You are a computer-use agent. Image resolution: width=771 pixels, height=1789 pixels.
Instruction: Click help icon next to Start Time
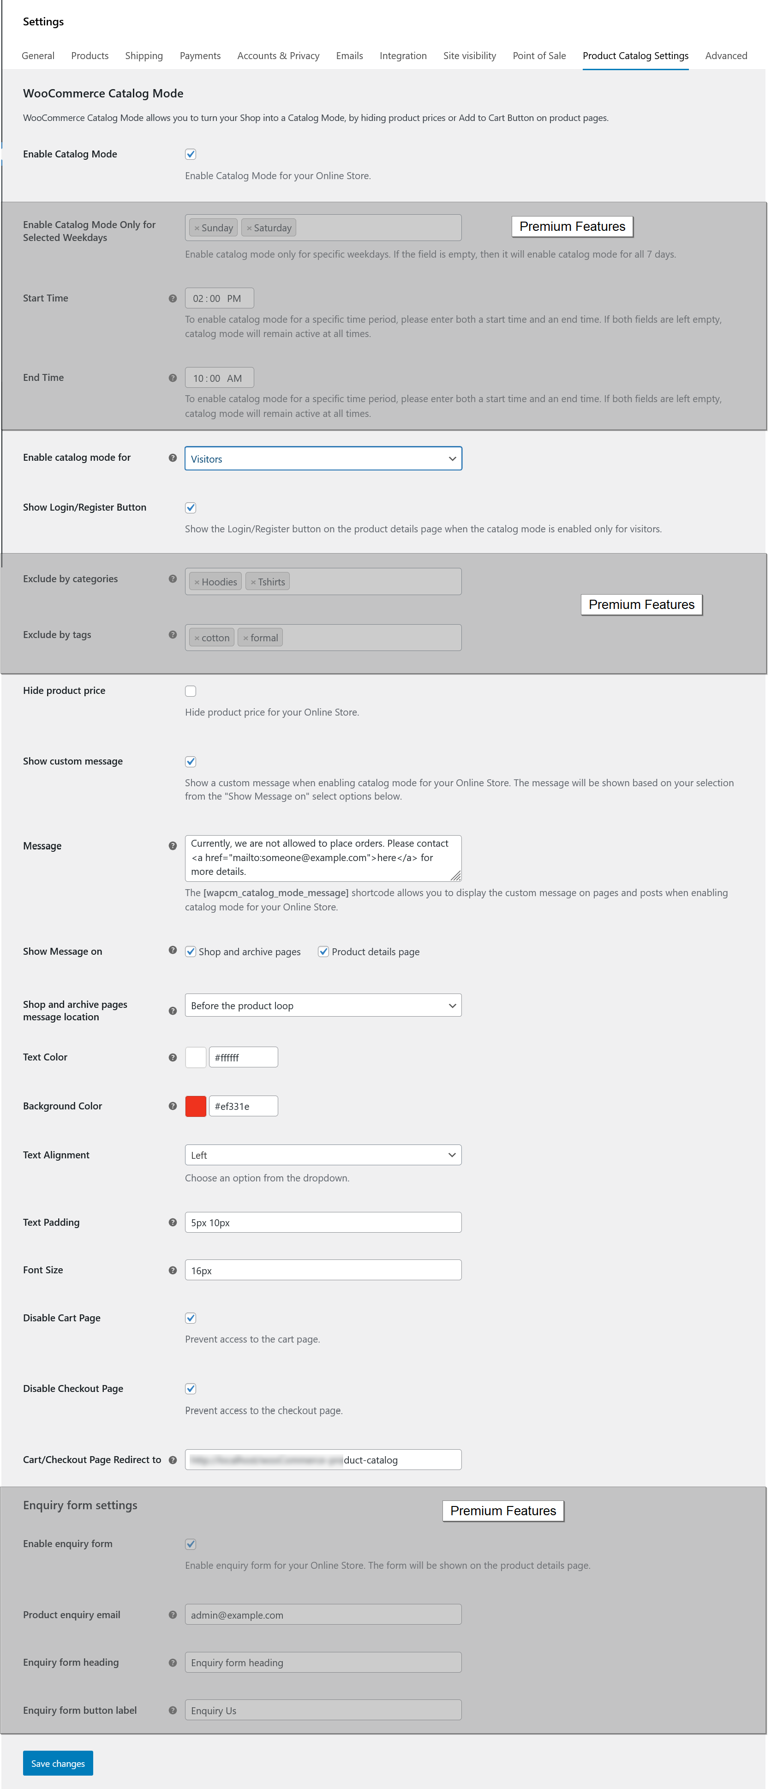[x=173, y=299]
